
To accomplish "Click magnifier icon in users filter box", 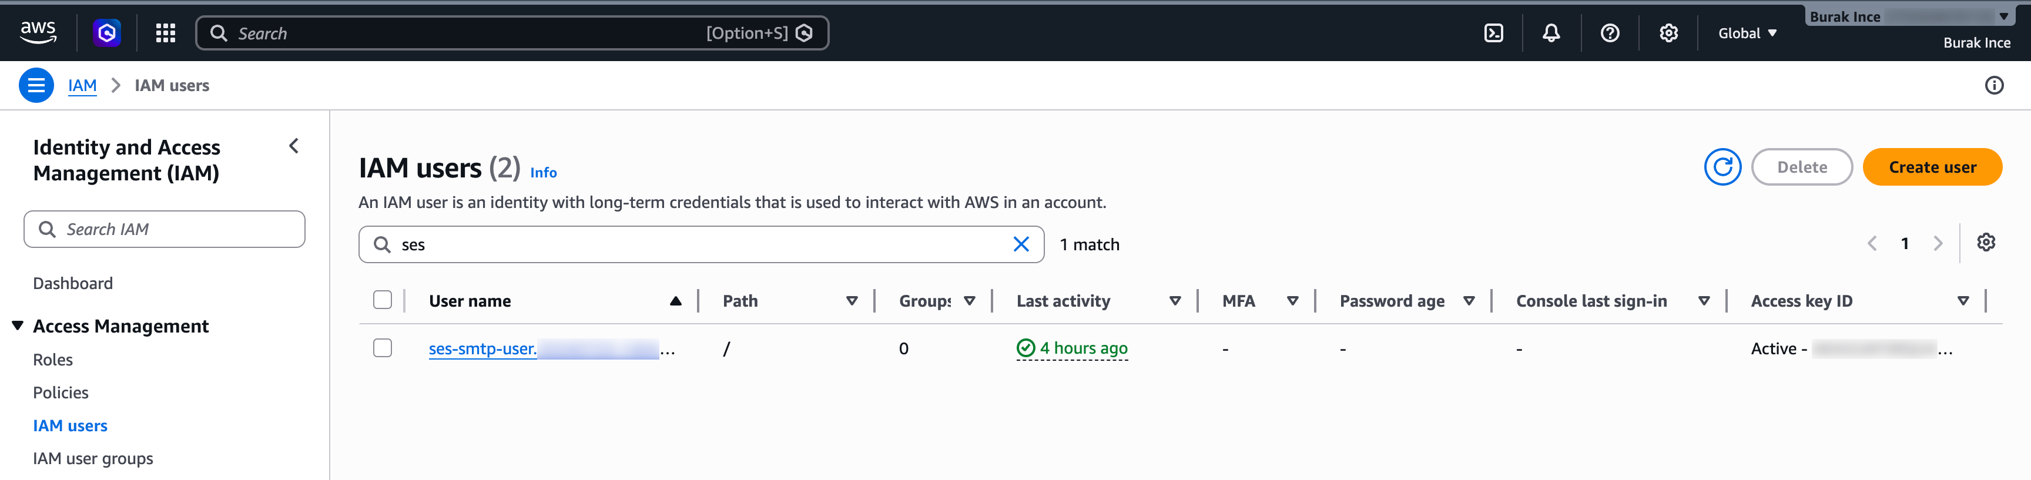I will pyautogui.click(x=383, y=244).
